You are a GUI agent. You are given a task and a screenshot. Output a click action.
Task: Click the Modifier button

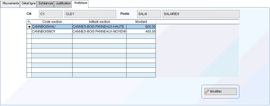(221, 91)
